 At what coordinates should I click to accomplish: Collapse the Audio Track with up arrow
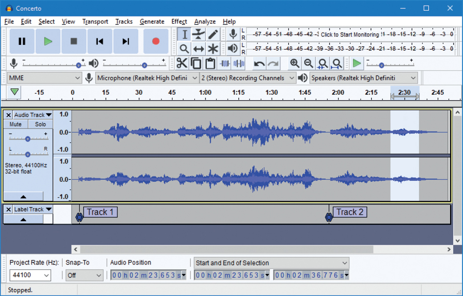tap(23, 196)
